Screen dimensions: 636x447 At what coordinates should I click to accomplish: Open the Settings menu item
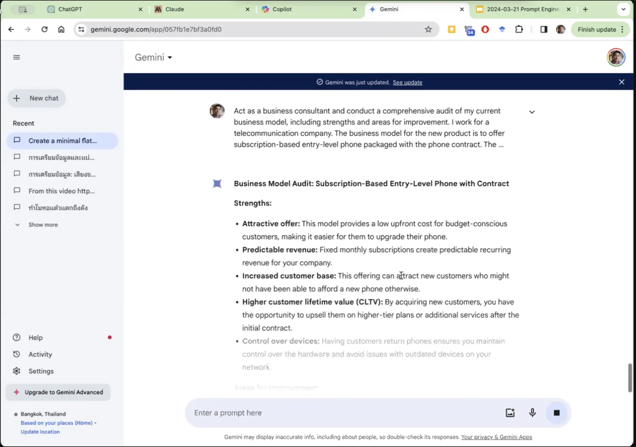41,371
